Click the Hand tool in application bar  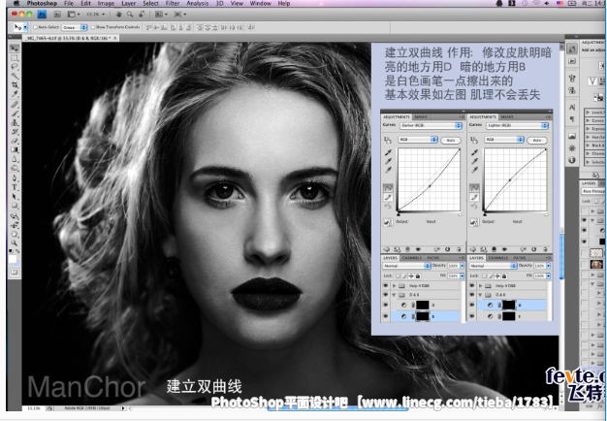coord(119,14)
